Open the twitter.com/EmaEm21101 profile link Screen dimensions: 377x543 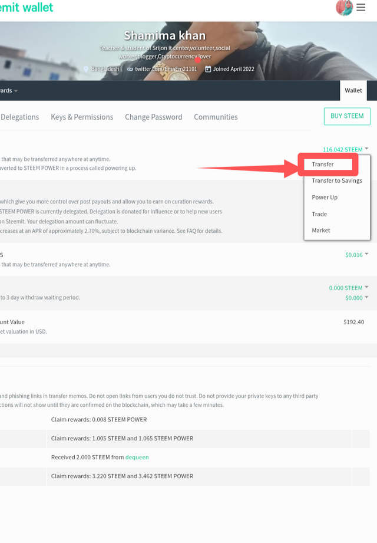tap(166, 69)
